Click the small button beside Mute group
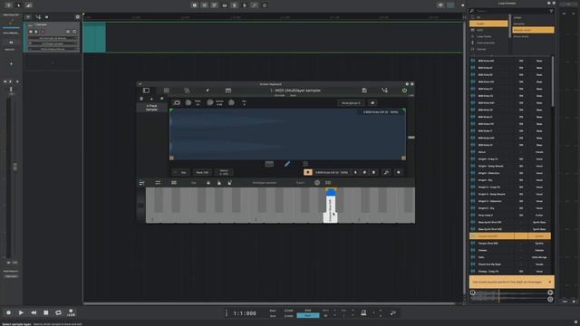The height and width of the screenshot is (326, 580). (372, 102)
